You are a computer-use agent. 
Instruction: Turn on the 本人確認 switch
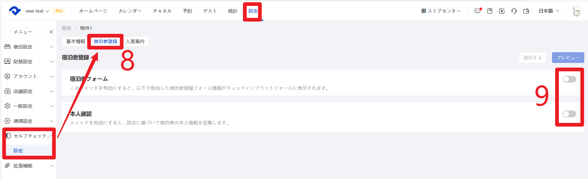[x=569, y=114]
